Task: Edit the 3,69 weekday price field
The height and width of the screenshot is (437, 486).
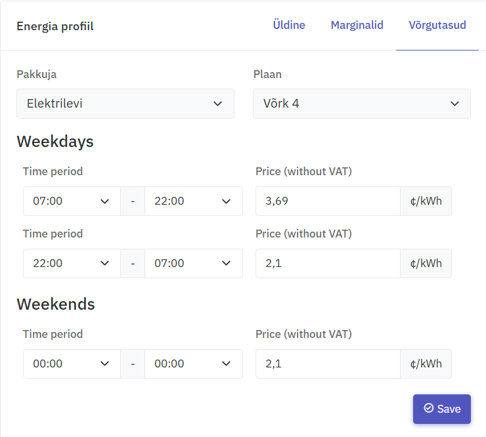Action: click(x=328, y=201)
